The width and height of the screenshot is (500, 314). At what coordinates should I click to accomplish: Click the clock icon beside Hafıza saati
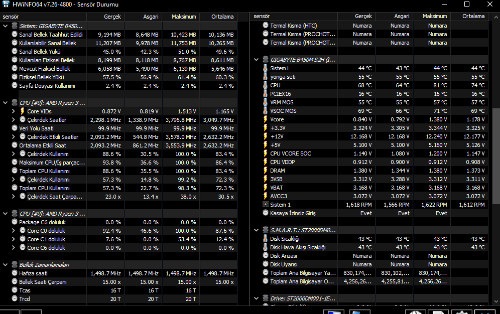click(x=15, y=273)
